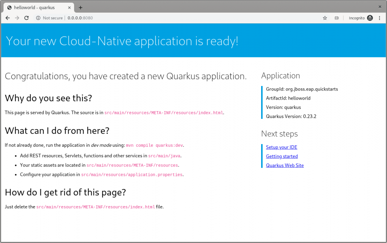The image size is (387, 243).
Task: Click the browser forward arrow button
Action: 17,18
